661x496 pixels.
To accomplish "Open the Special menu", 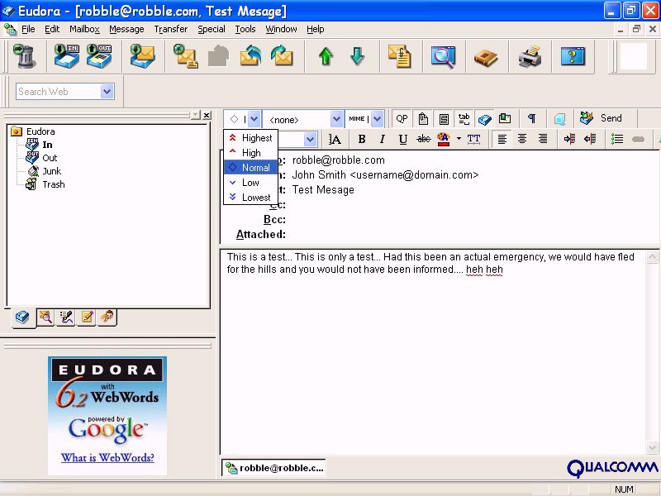I will click(x=212, y=29).
